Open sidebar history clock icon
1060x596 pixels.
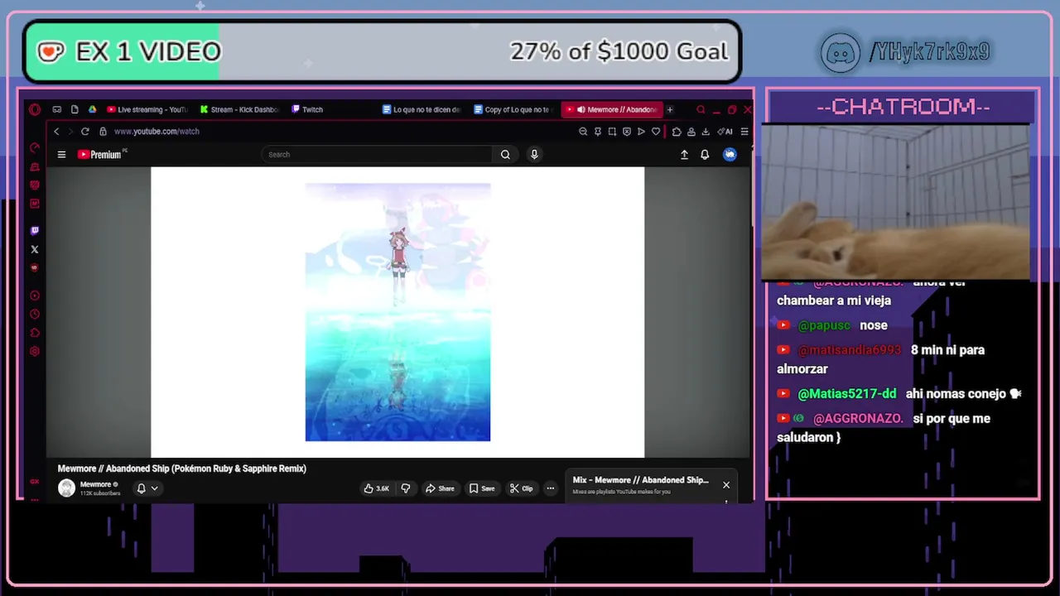[x=35, y=314]
